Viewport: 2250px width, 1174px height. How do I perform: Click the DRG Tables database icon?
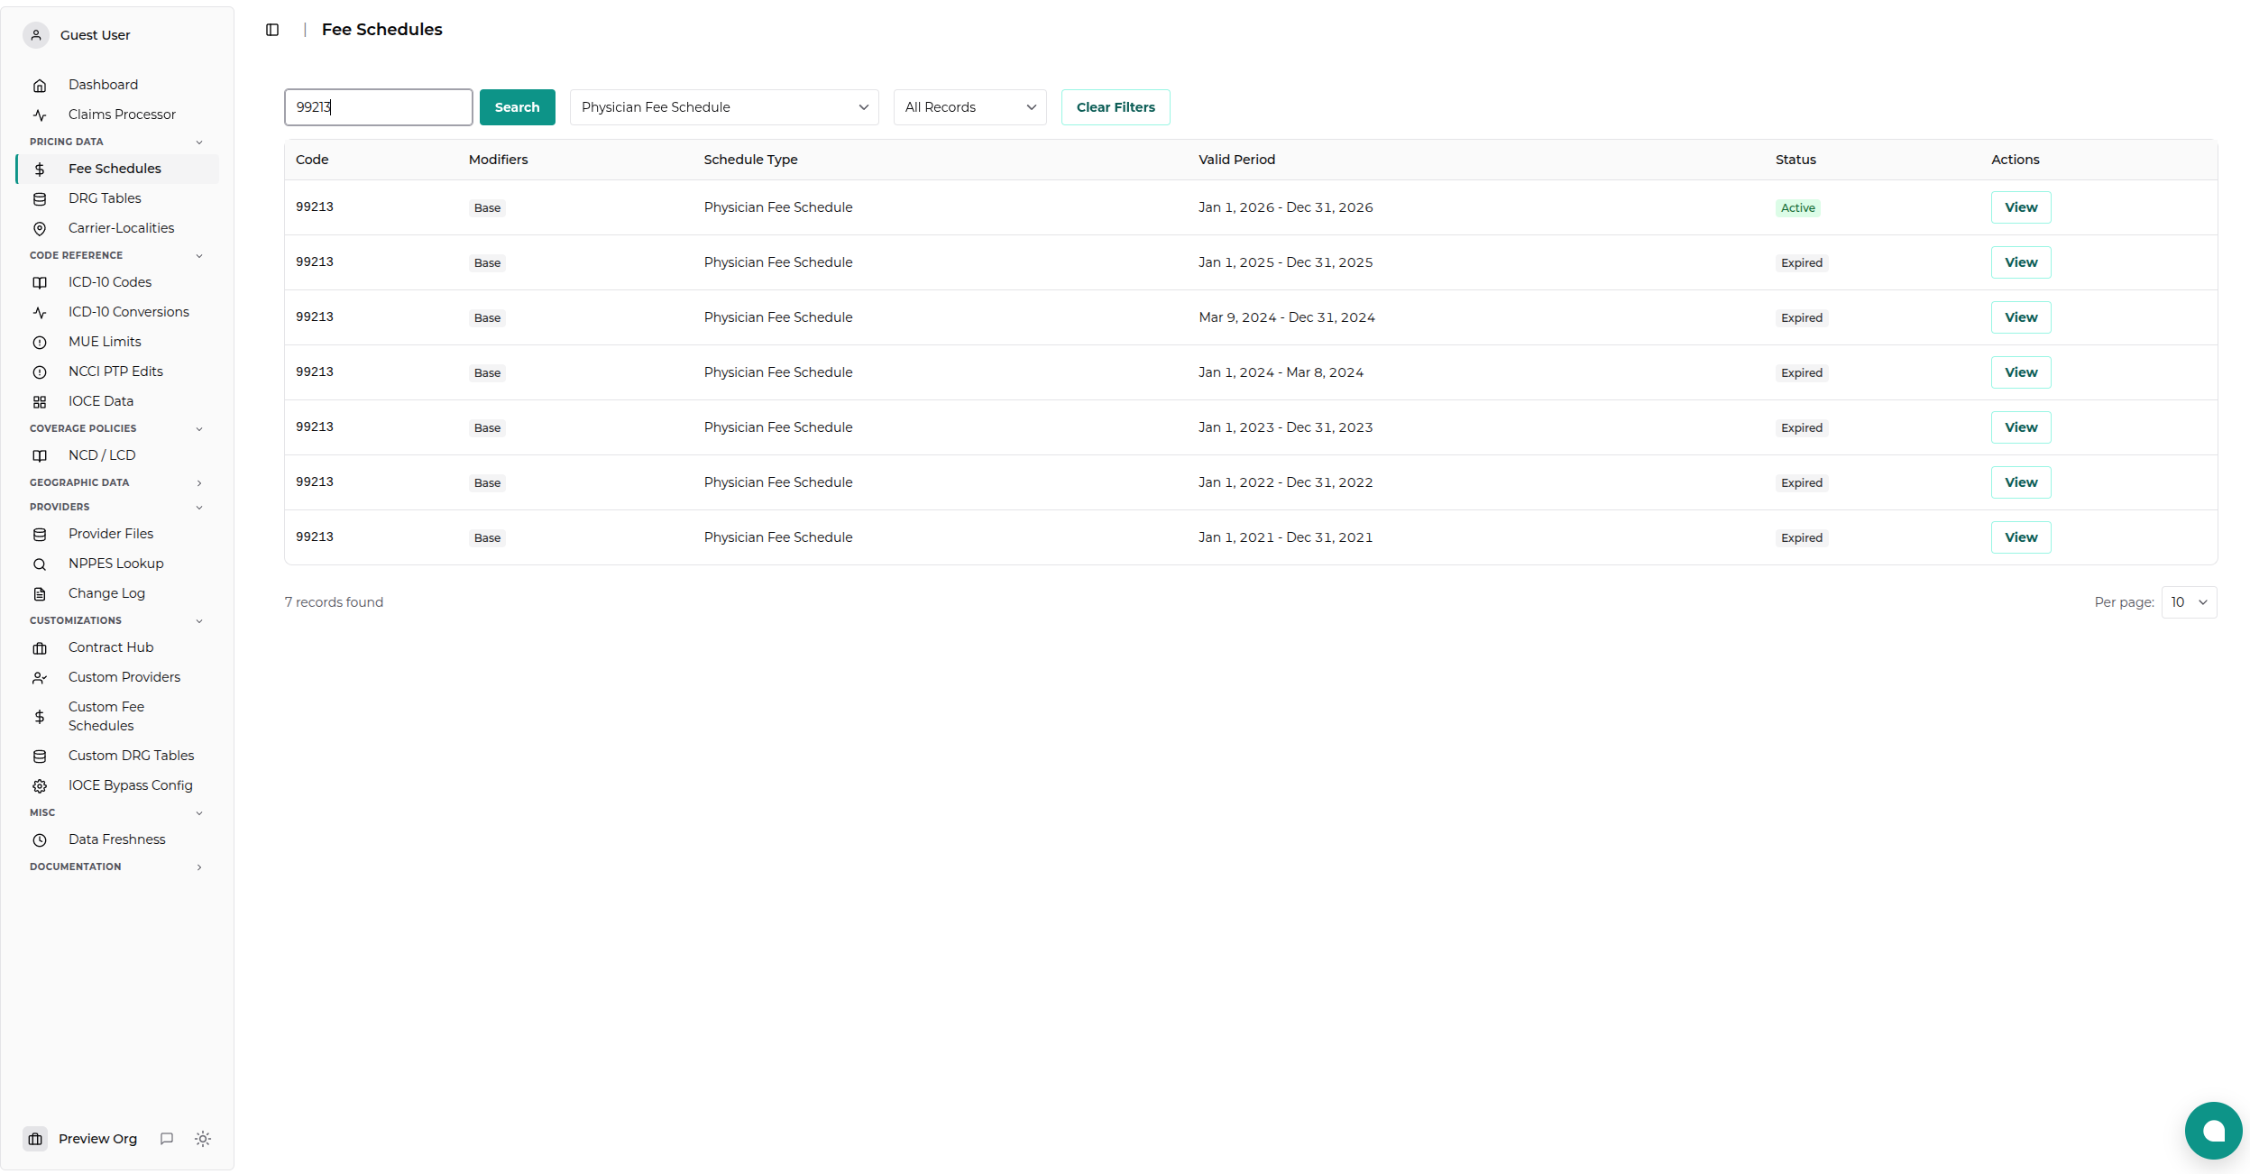[40, 199]
